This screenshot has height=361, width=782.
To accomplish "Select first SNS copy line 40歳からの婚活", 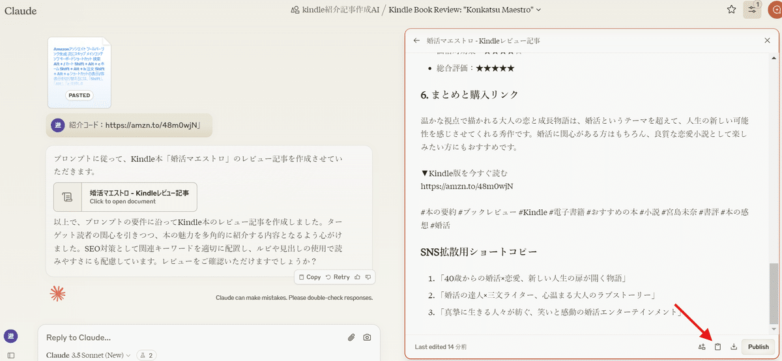I will [x=532, y=278].
